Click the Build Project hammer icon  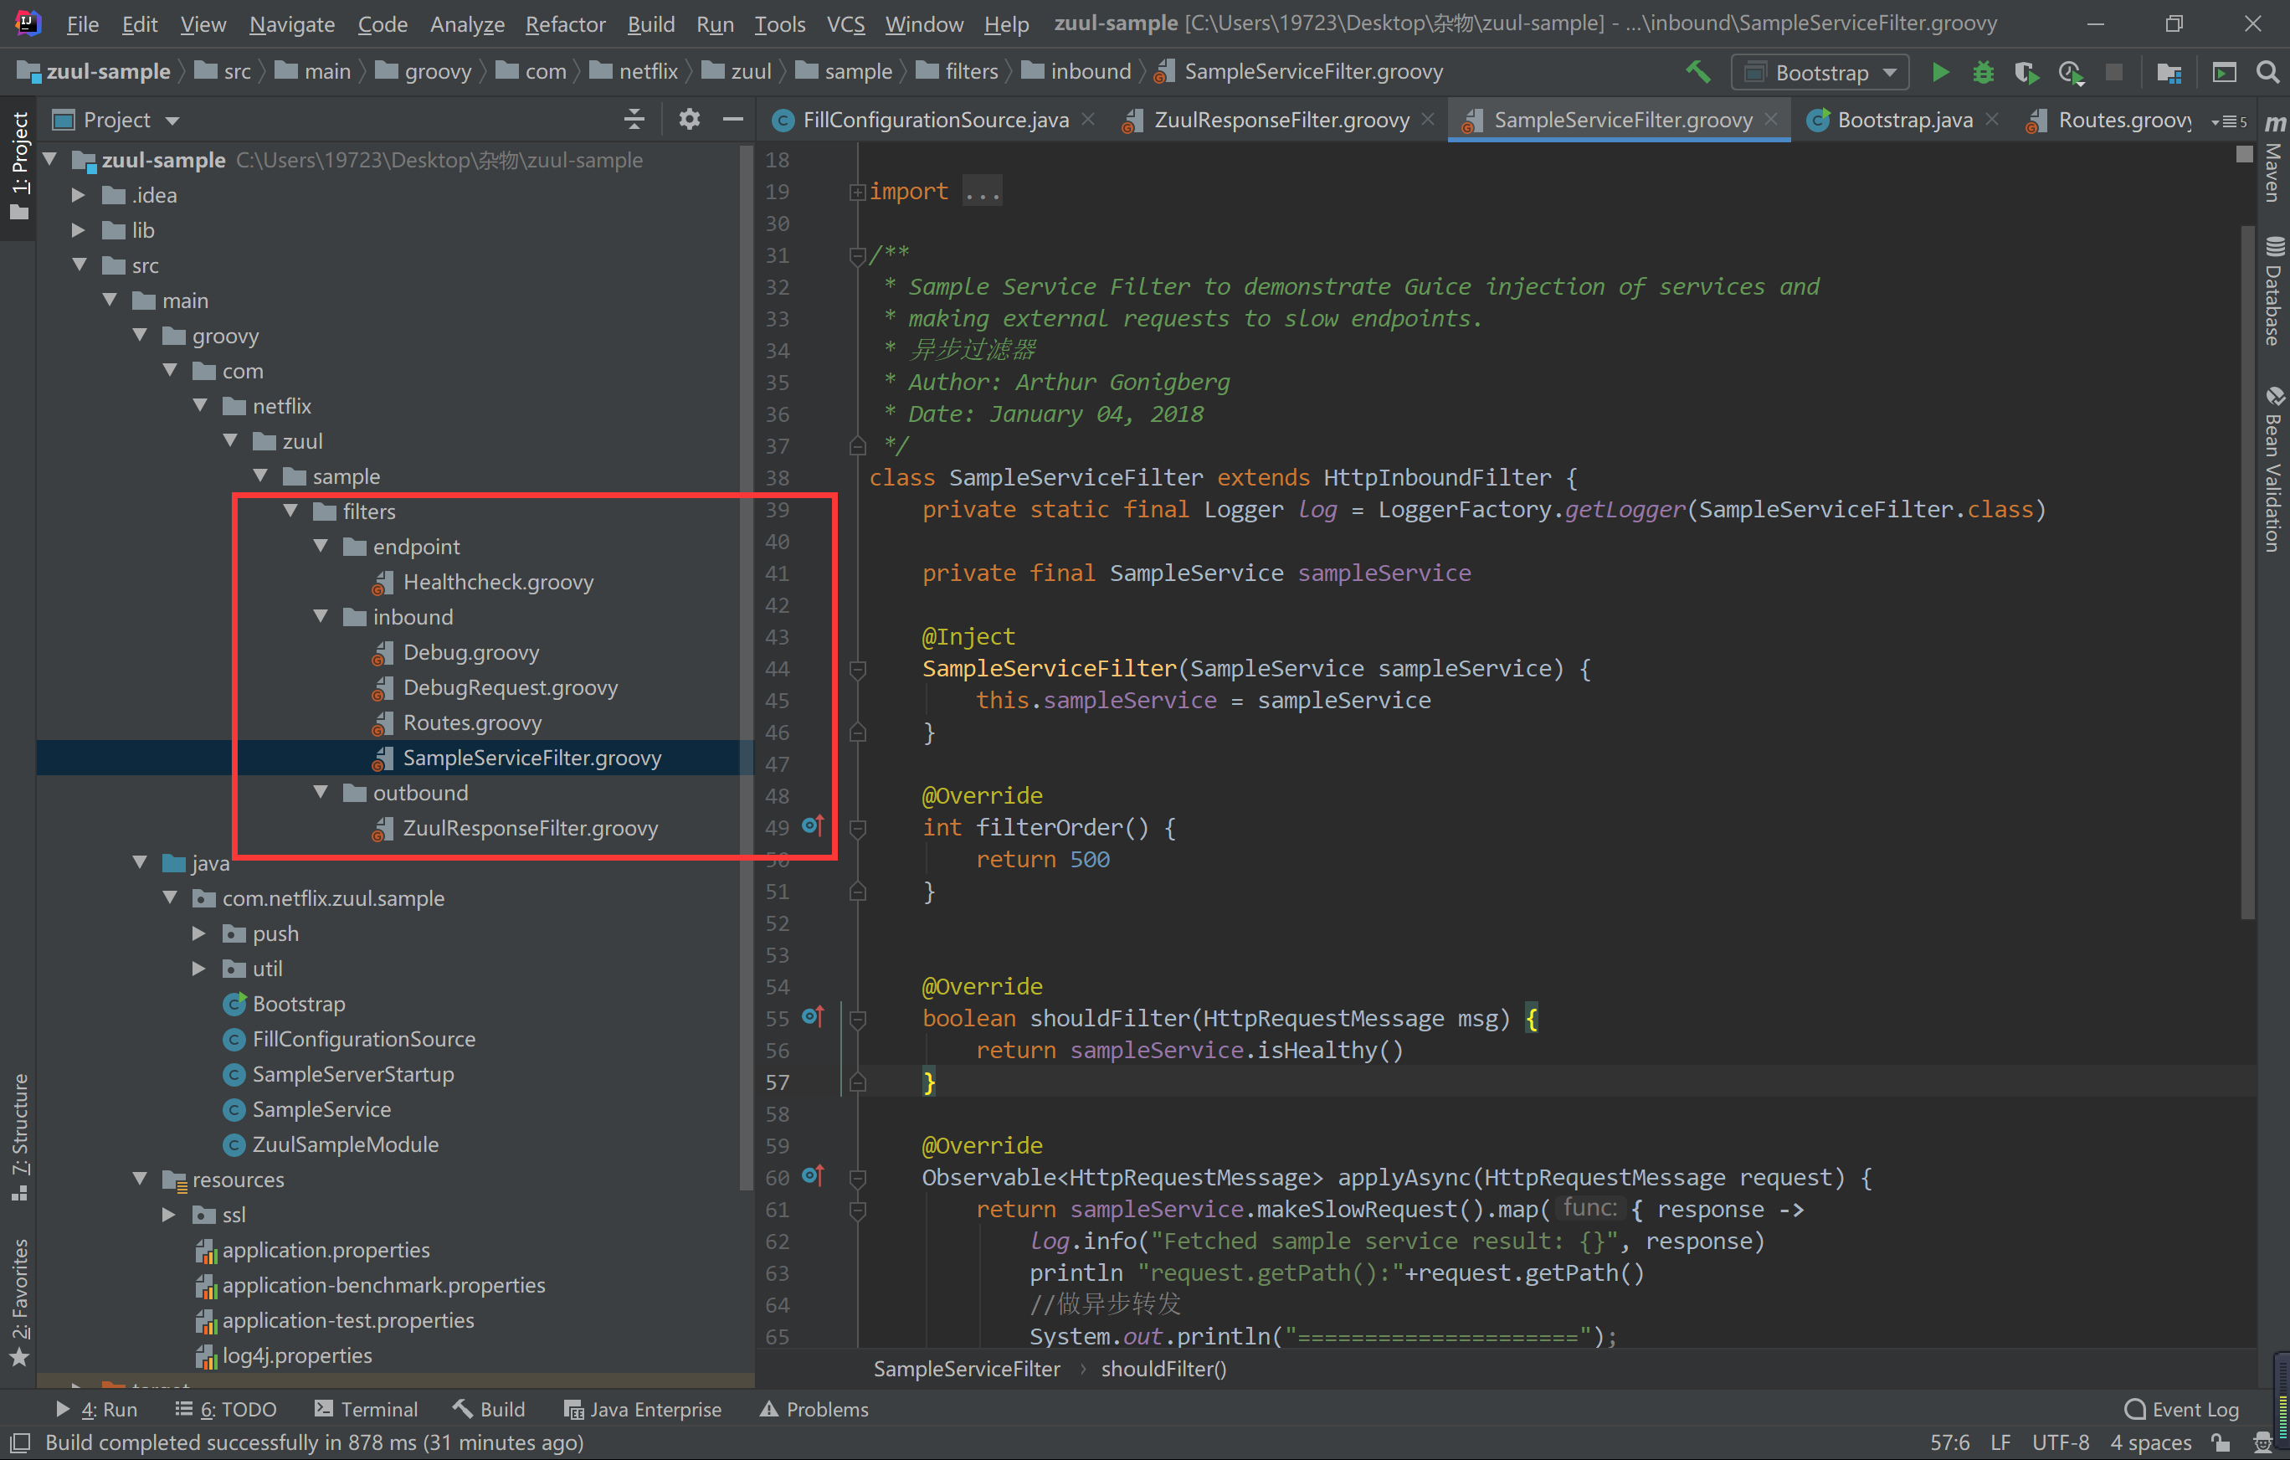point(1698,71)
